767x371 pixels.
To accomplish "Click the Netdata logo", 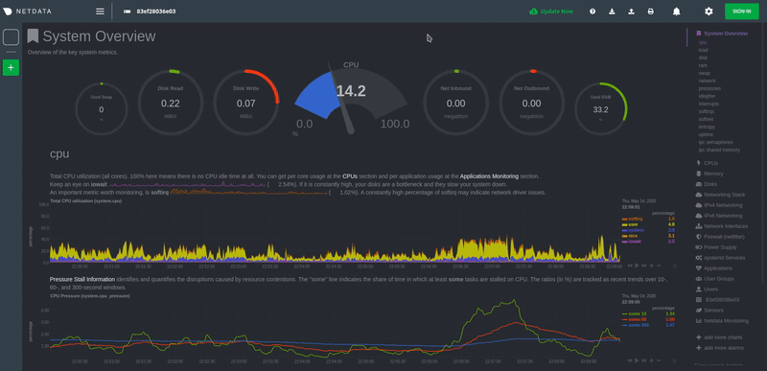I will click(x=27, y=12).
